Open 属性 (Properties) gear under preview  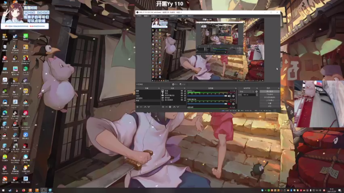[x=175, y=84]
